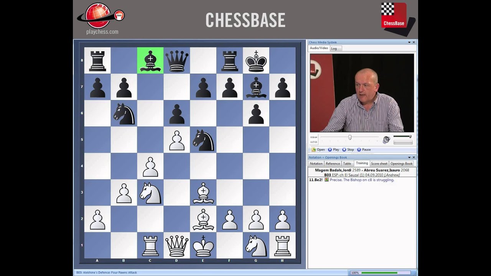Viewport: 491px width, 276px height.
Task: Click the move 11.Be2! in notation
Action: point(316,180)
